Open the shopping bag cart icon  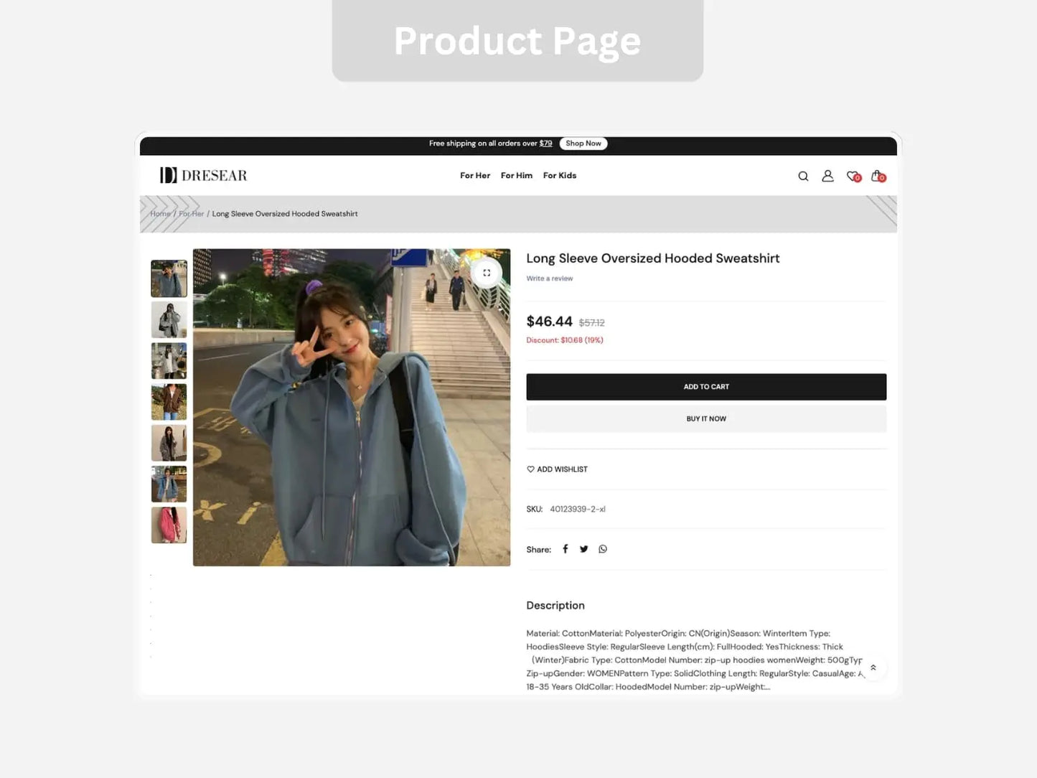(x=878, y=176)
